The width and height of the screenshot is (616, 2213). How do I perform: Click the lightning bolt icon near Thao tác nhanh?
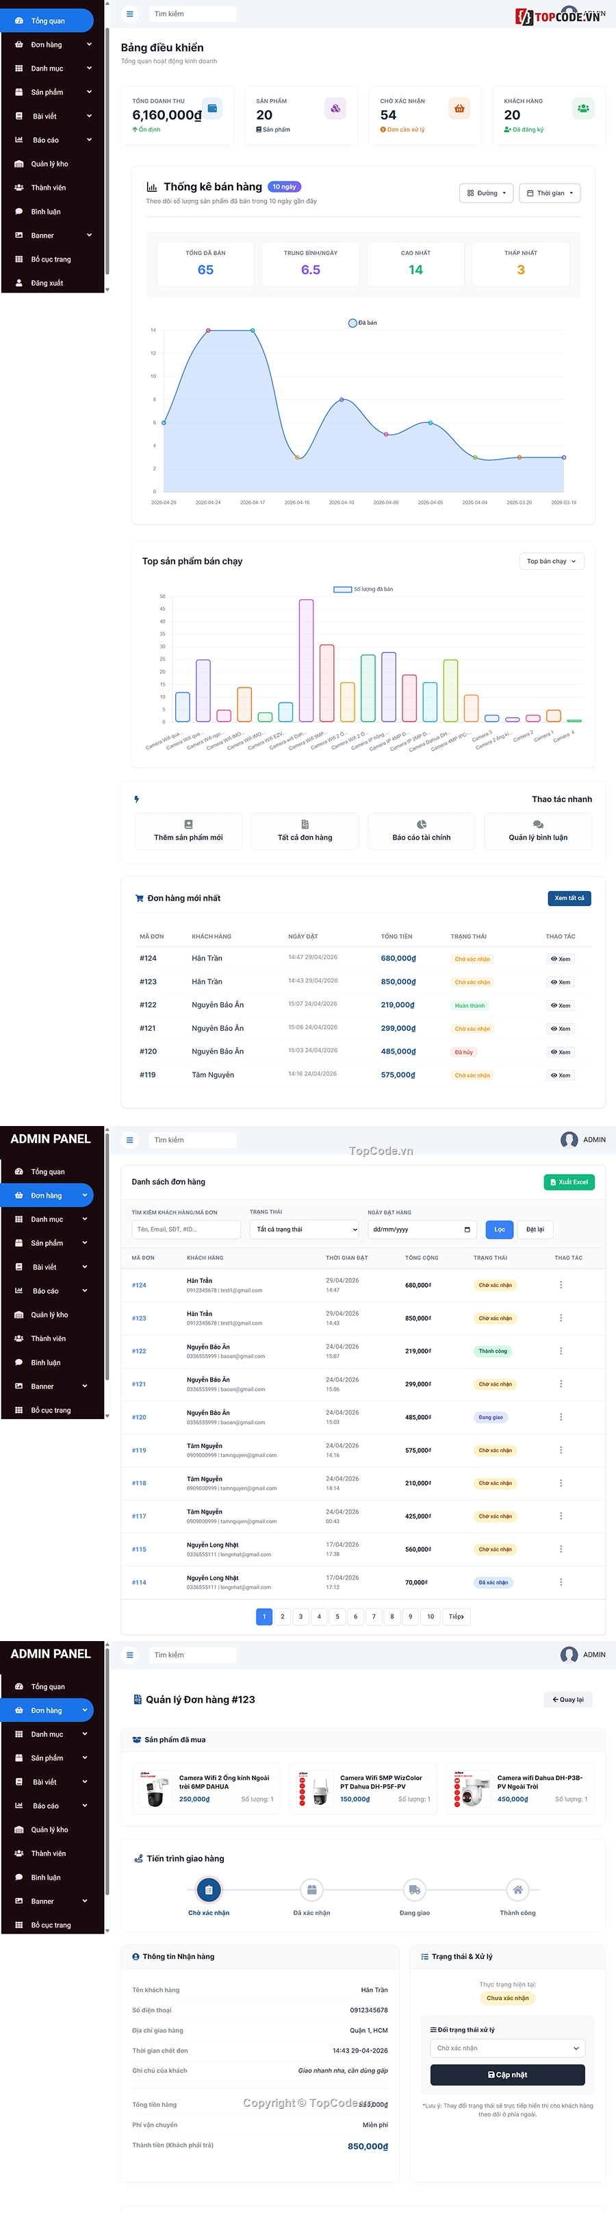(136, 799)
